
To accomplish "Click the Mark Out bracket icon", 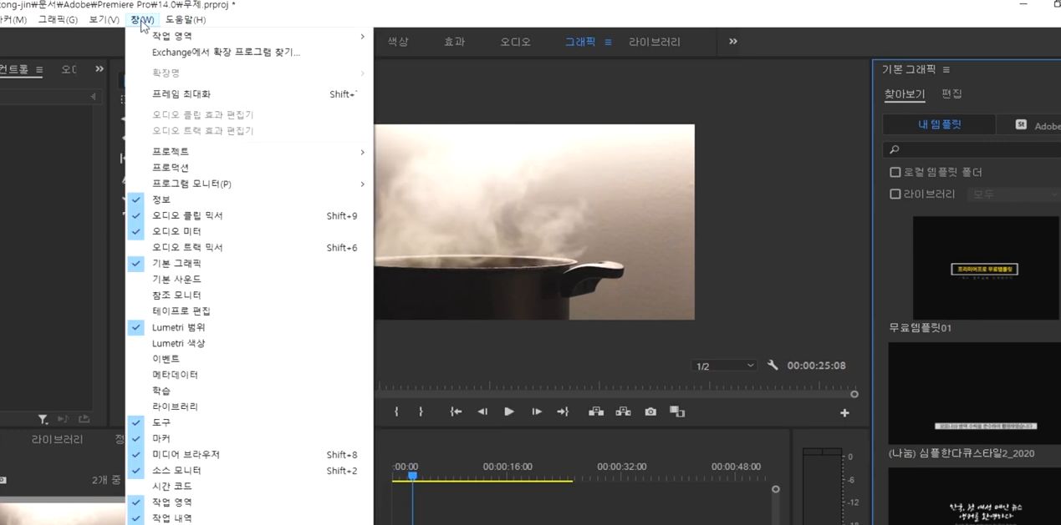I will coord(421,411).
